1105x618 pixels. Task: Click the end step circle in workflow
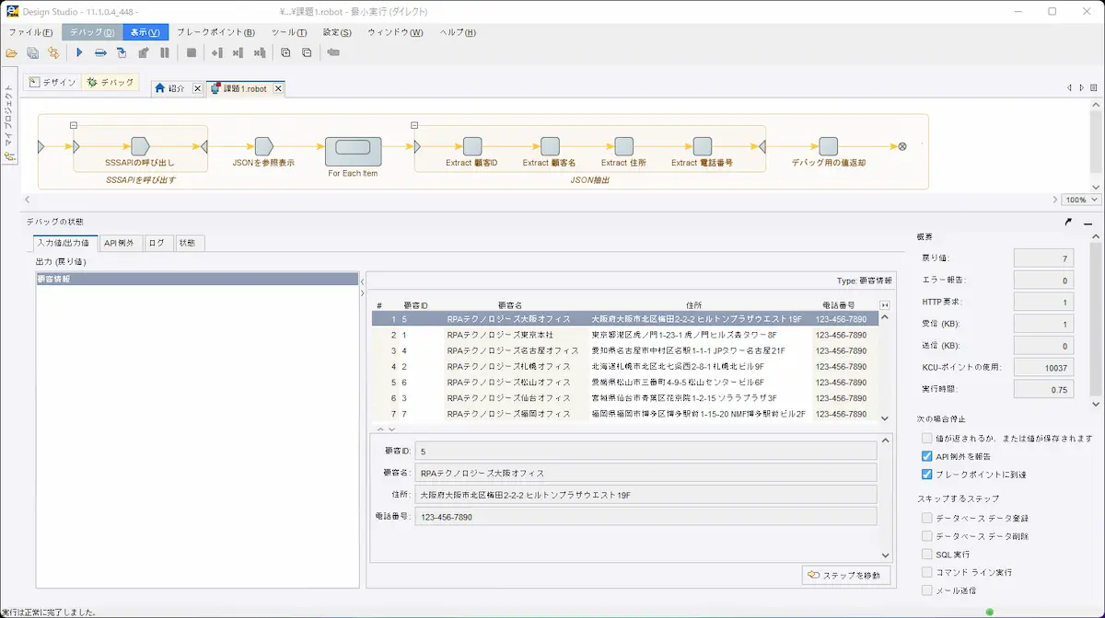point(902,146)
